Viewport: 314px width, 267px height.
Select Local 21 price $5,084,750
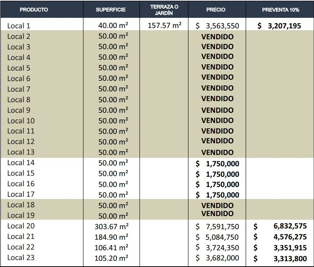pos(217,237)
